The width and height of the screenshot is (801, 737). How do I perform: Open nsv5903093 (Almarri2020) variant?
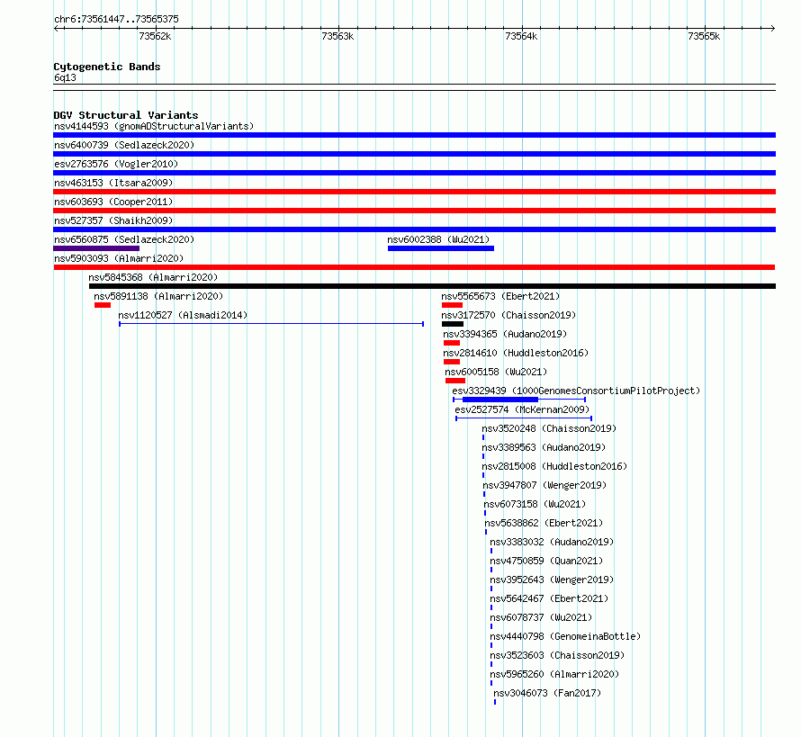coord(119,258)
